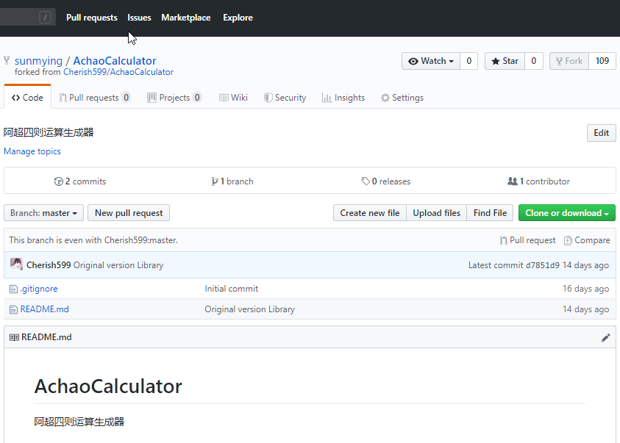The image size is (620, 443).
Task: Click Manage topics link
Action: coord(32,151)
